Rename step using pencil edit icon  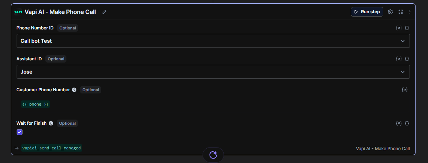104,12
